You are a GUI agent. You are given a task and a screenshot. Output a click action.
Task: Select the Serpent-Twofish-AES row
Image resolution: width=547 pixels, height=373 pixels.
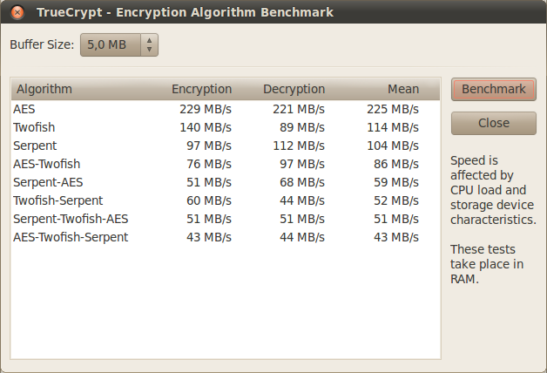(226, 219)
